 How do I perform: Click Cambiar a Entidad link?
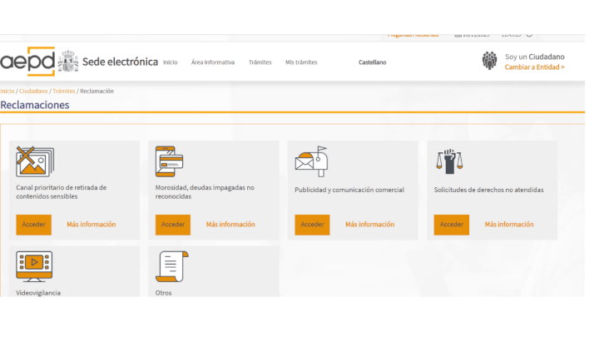coord(534,67)
